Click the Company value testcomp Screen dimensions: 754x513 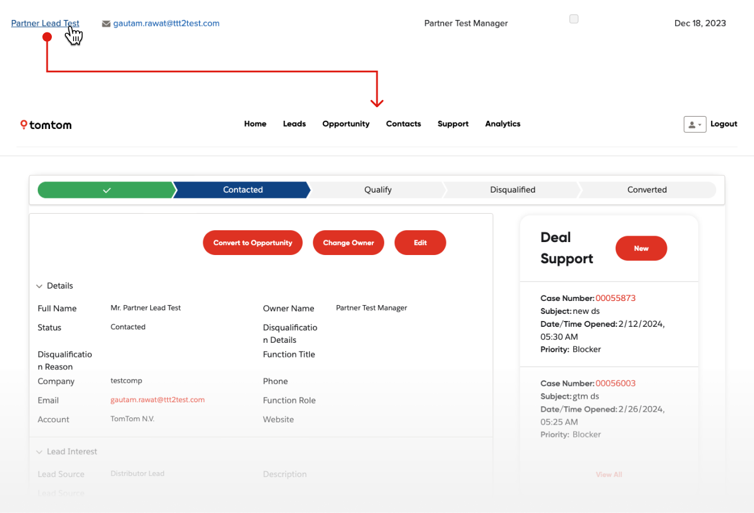(126, 381)
